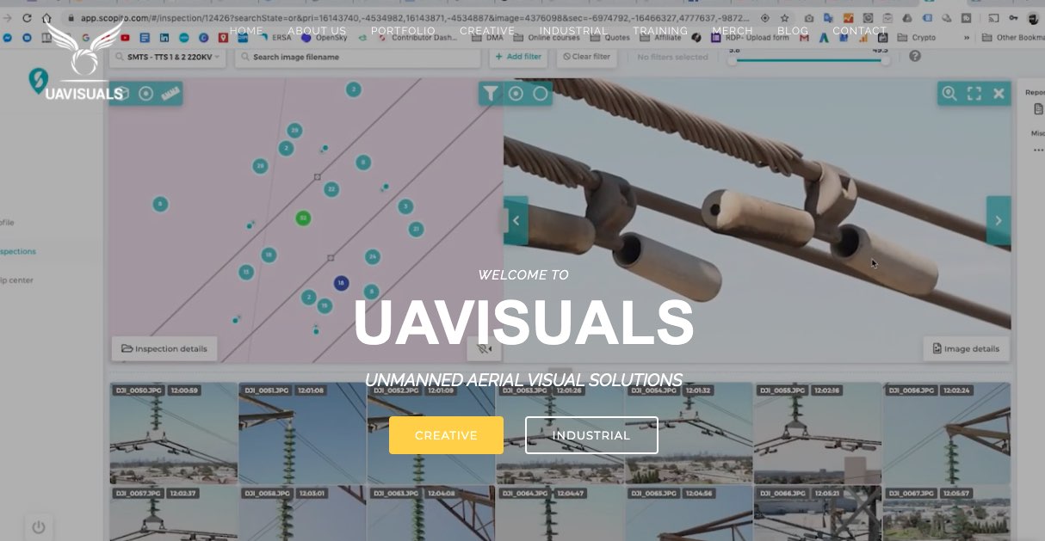Go to the CONTACT page
This screenshot has width=1045, height=541.
pyautogui.click(x=859, y=31)
